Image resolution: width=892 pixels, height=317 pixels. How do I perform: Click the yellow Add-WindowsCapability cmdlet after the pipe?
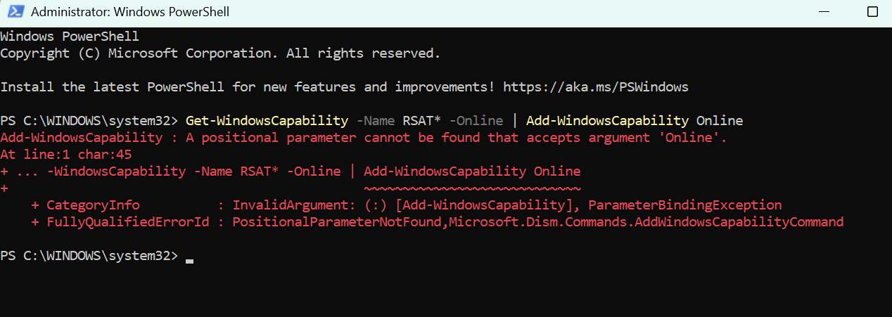pyautogui.click(x=607, y=121)
